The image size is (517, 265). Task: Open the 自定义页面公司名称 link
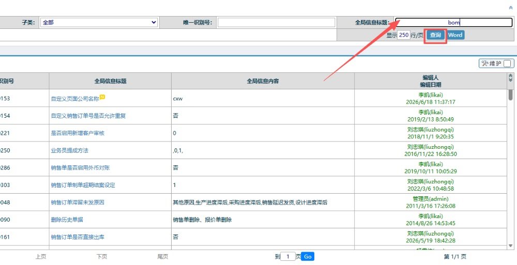75,99
